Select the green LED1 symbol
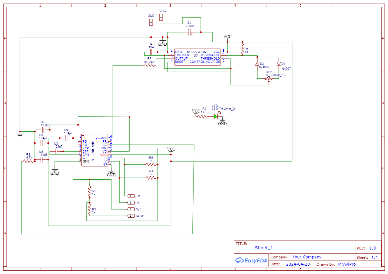The width and height of the screenshot is (388, 274). 216,116
